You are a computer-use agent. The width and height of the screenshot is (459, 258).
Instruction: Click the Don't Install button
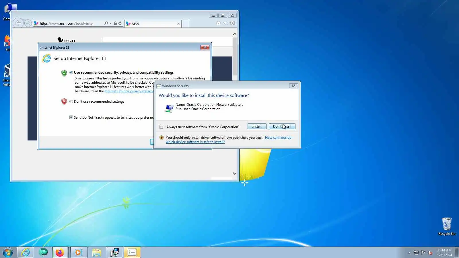[x=282, y=126]
